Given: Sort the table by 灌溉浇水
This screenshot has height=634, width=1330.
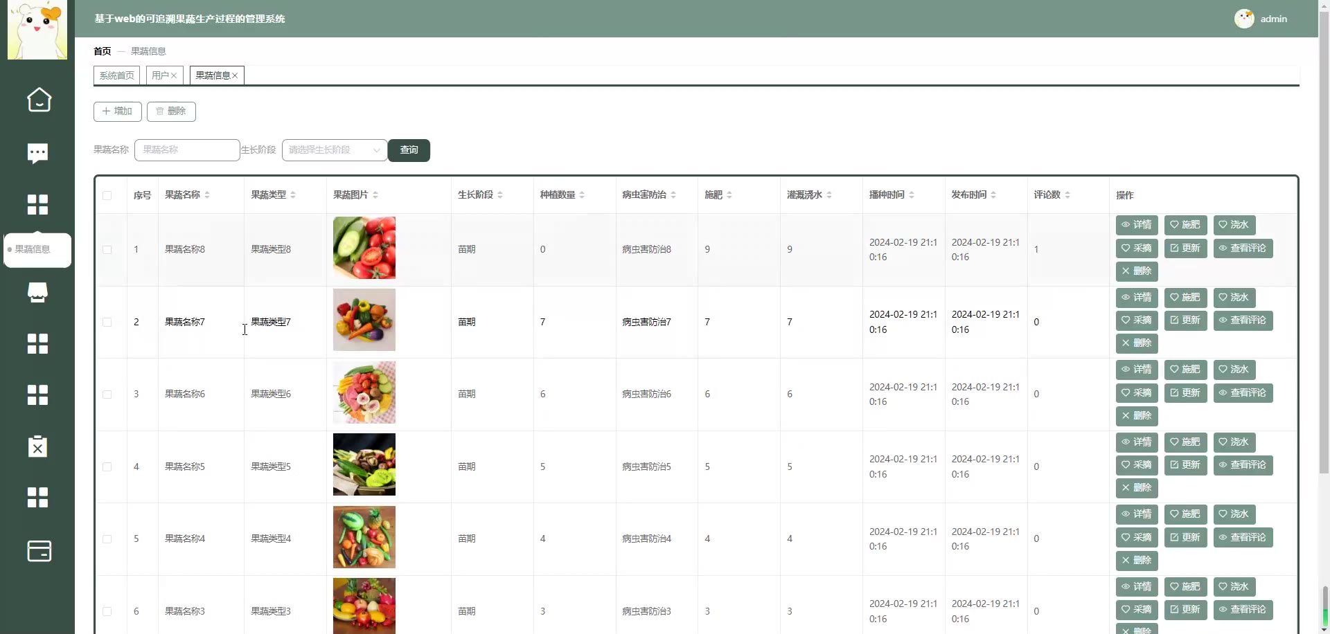Looking at the screenshot, I should coord(829,195).
